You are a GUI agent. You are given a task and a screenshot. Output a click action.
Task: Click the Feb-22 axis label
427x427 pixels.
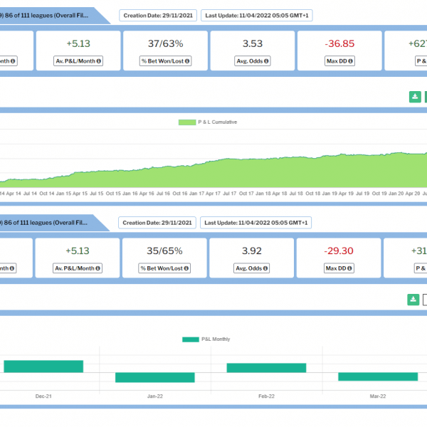266,396
